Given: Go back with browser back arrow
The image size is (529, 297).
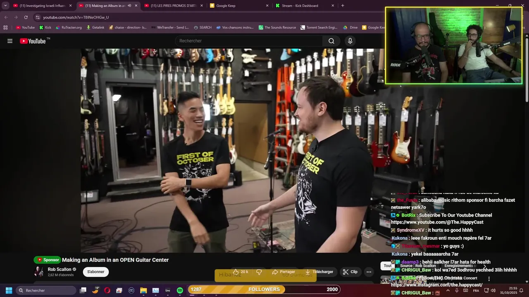Looking at the screenshot, I should [6, 17].
